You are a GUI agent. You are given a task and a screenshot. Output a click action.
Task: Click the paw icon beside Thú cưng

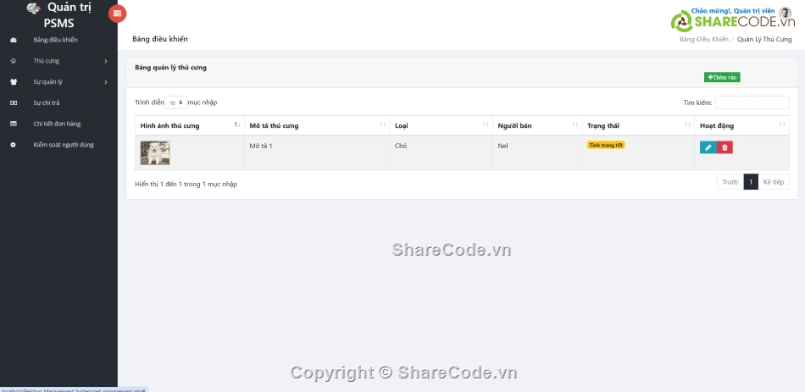pos(13,61)
